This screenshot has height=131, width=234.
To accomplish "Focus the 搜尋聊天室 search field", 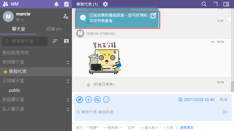I will tap(25, 41).
